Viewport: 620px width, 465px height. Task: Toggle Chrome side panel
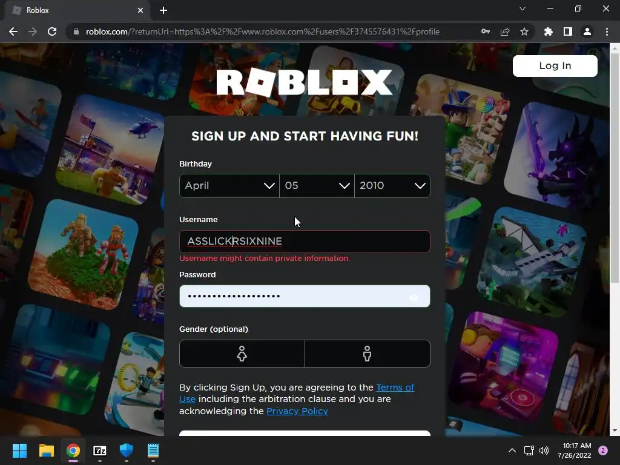coord(568,31)
